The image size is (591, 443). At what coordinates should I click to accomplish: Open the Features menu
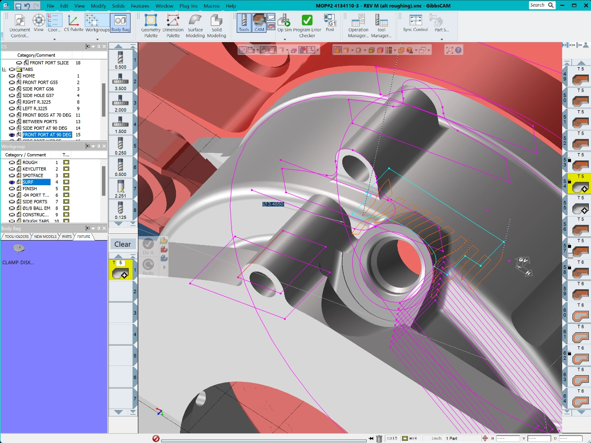(x=140, y=6)
